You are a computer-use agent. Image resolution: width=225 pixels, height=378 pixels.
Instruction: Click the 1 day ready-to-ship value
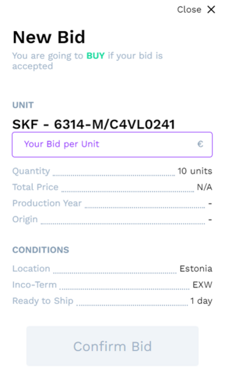201,301
